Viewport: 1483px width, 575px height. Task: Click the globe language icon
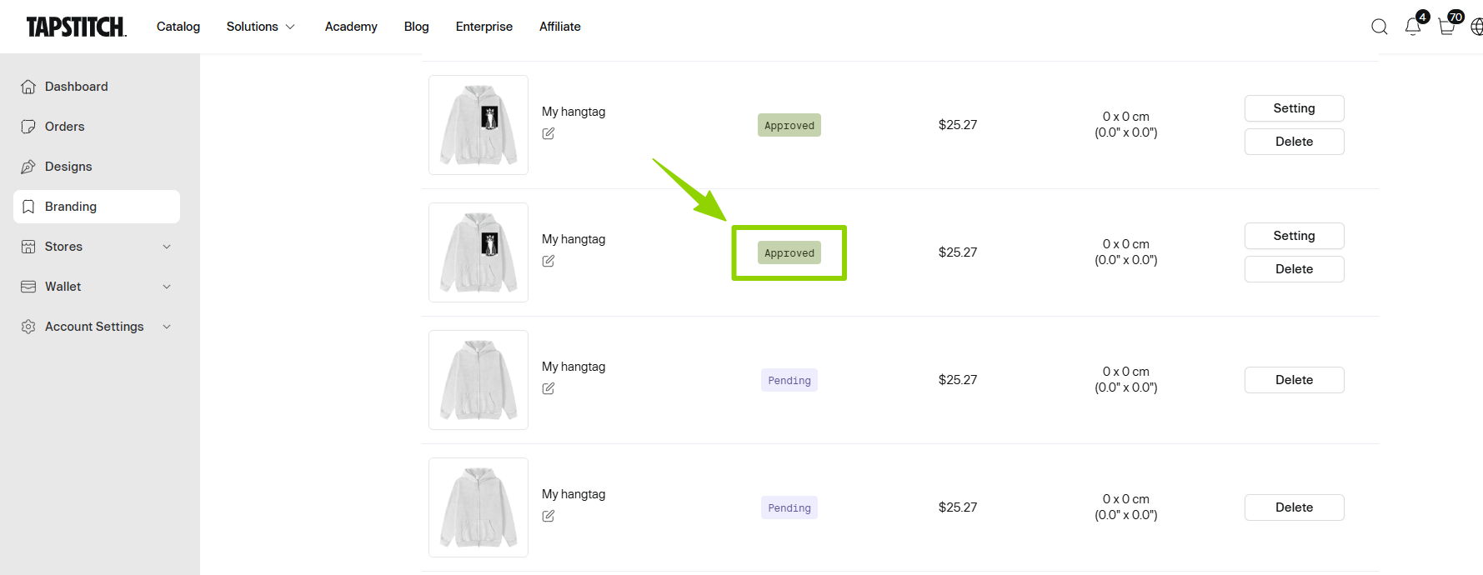click(1476, 27)
